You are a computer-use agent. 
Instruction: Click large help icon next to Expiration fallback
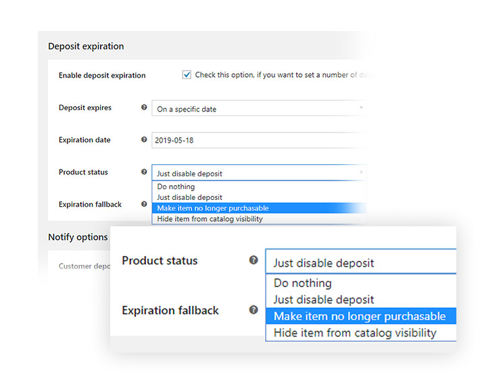click(254, 310)
